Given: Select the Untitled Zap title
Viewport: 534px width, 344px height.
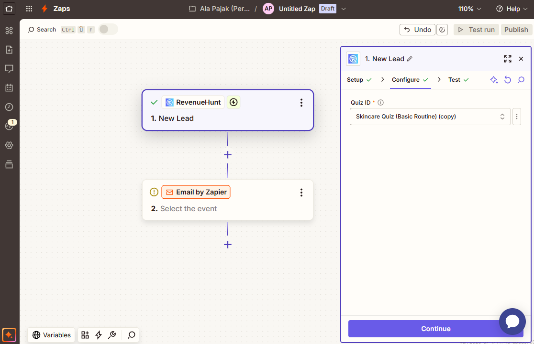Looking at the screenshot, I should pyautogui.click(x=297, y=9).
